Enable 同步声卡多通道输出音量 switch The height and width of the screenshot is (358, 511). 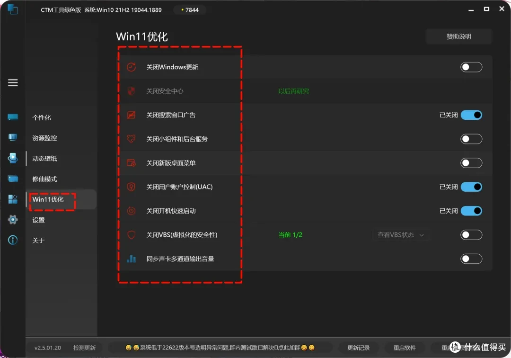click(x=471, y=259)
